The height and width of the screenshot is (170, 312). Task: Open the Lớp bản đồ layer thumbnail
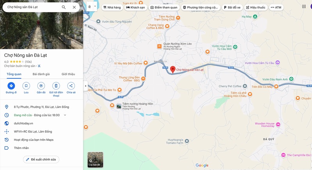coord(95,159)
